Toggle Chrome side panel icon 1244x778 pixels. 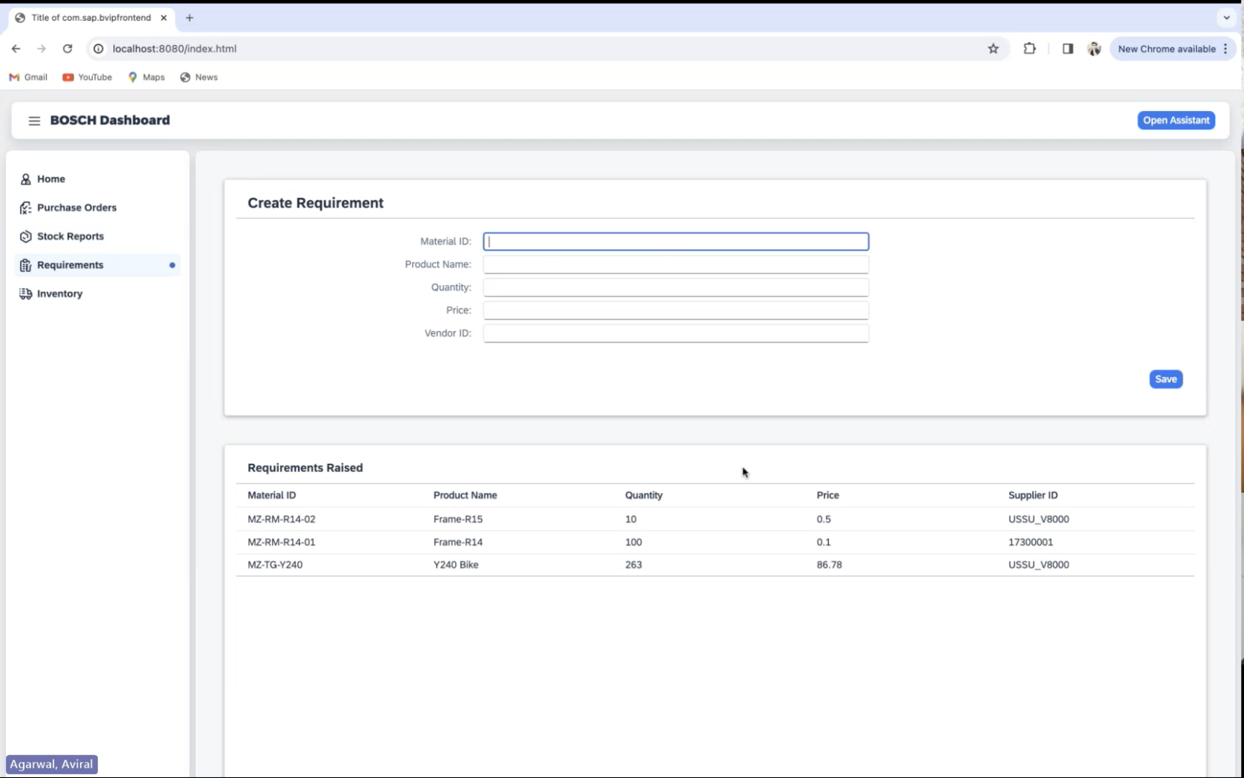(1067, 49)
